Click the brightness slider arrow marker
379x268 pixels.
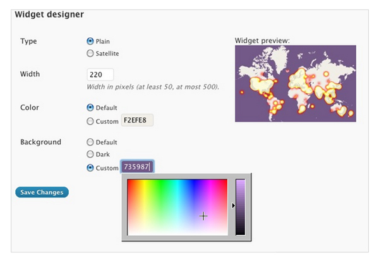pos(233,206)
